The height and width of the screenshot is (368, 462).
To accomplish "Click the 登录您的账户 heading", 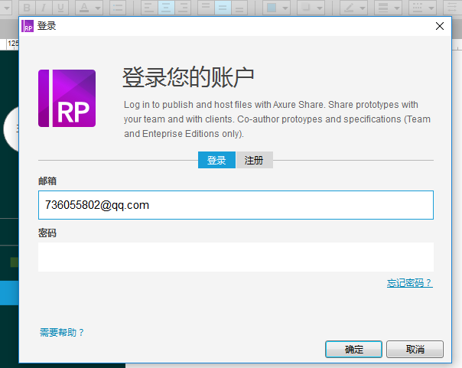I will click(188, 77).
